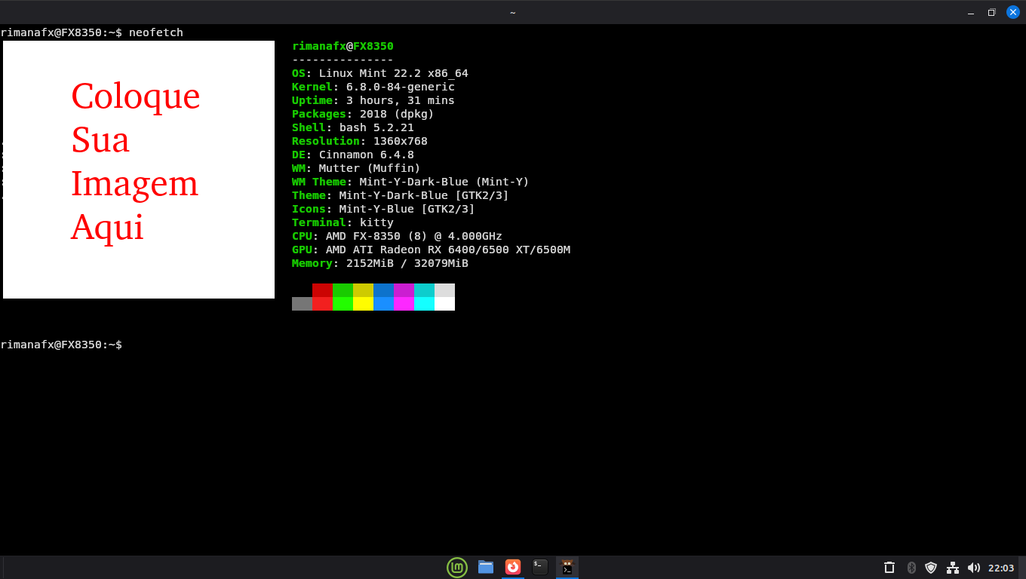Switch to the Firefox browser window
The height and width of the screenshot is (579, 1026).
513,568
